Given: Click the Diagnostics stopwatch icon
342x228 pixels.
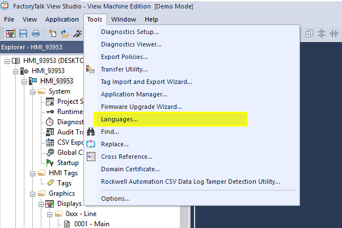Looking at the screenshot, I should click(x=50, y=122).
